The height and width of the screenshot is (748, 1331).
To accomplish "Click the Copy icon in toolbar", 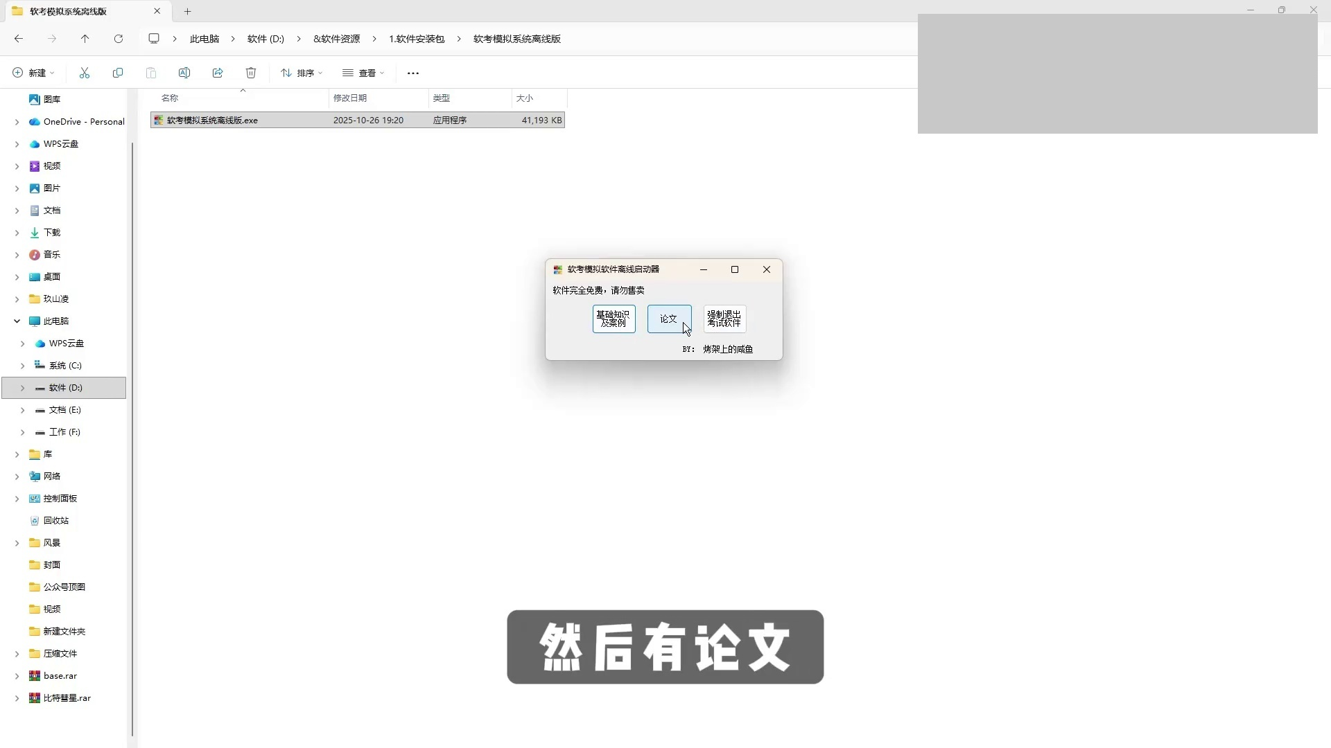I will tap(118, 73).
